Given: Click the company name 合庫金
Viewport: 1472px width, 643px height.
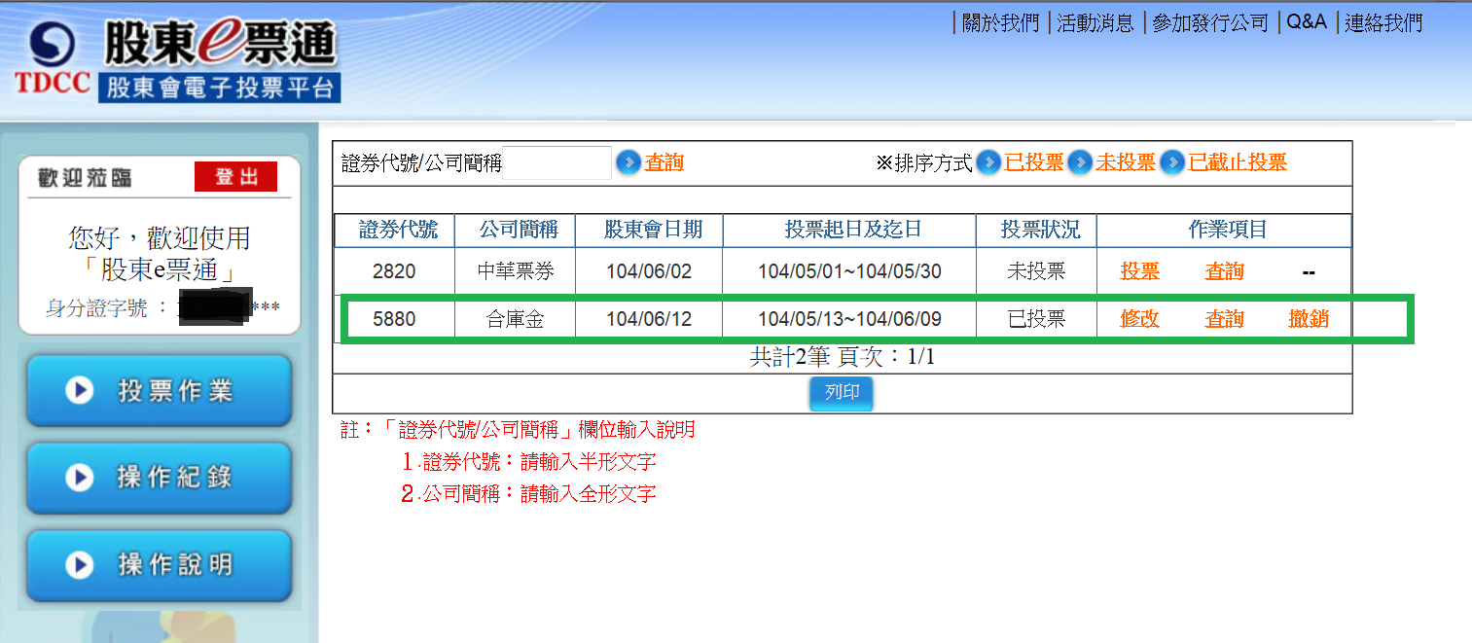Looking at the screenshot, I should pyautogui.click(x=515, y=318).
